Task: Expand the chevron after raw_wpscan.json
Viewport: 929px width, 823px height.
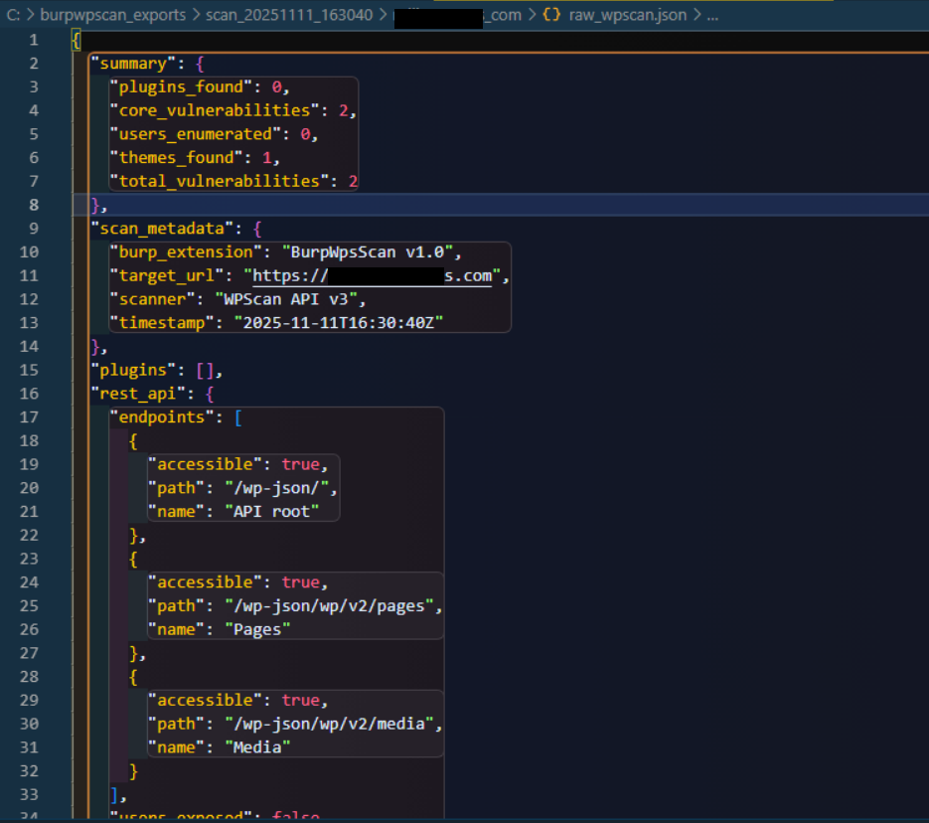Action: [x=697, y=15]
